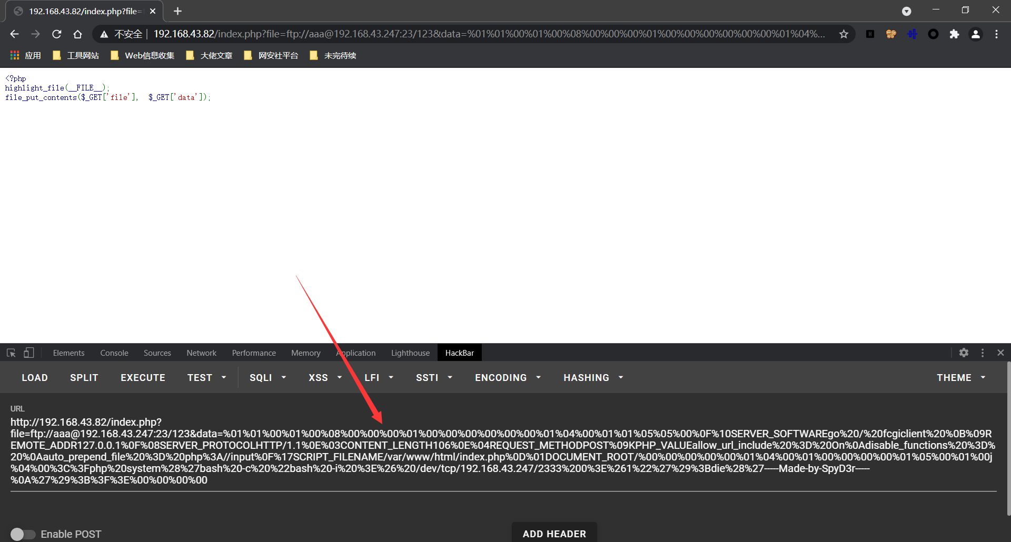
Task: Open the THEME dropdown
Action: pyautogui.click(x=961, y=378)
